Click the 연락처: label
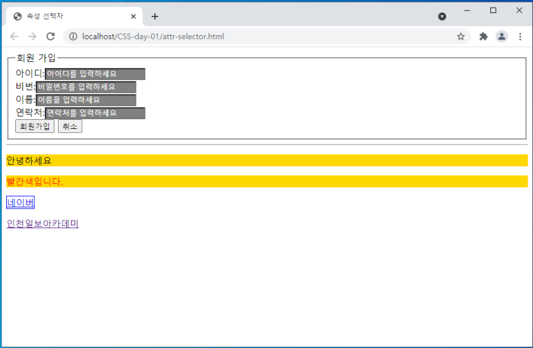 click(30, 112)
